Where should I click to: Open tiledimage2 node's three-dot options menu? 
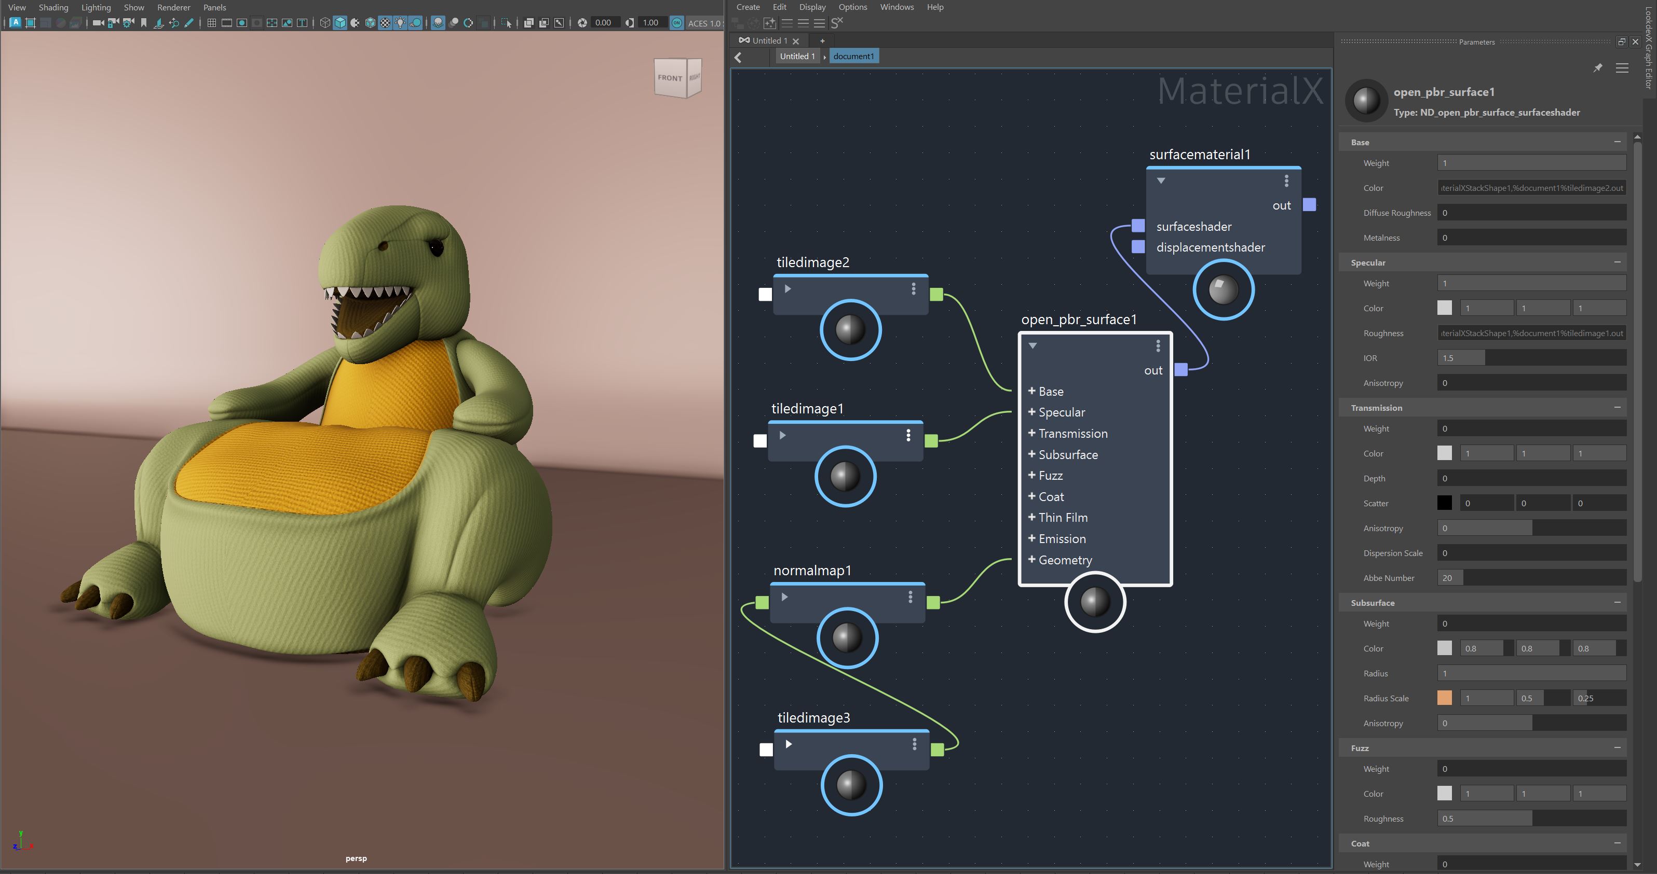(914, 289)
